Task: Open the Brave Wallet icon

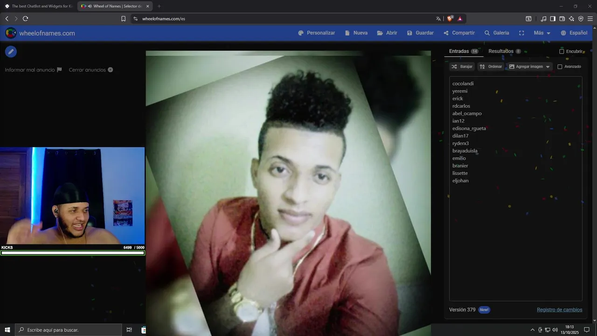Action: point(562,19)
